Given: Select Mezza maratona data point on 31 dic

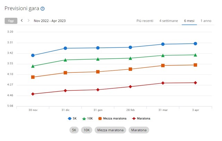Looking at the screenshot, I should pos(65,73).
